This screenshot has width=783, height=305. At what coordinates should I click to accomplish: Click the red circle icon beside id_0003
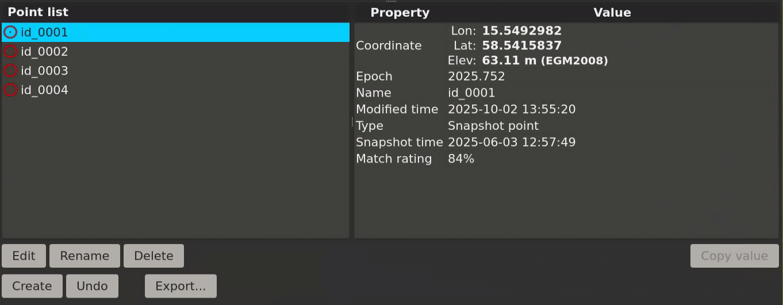coord(10,71)
